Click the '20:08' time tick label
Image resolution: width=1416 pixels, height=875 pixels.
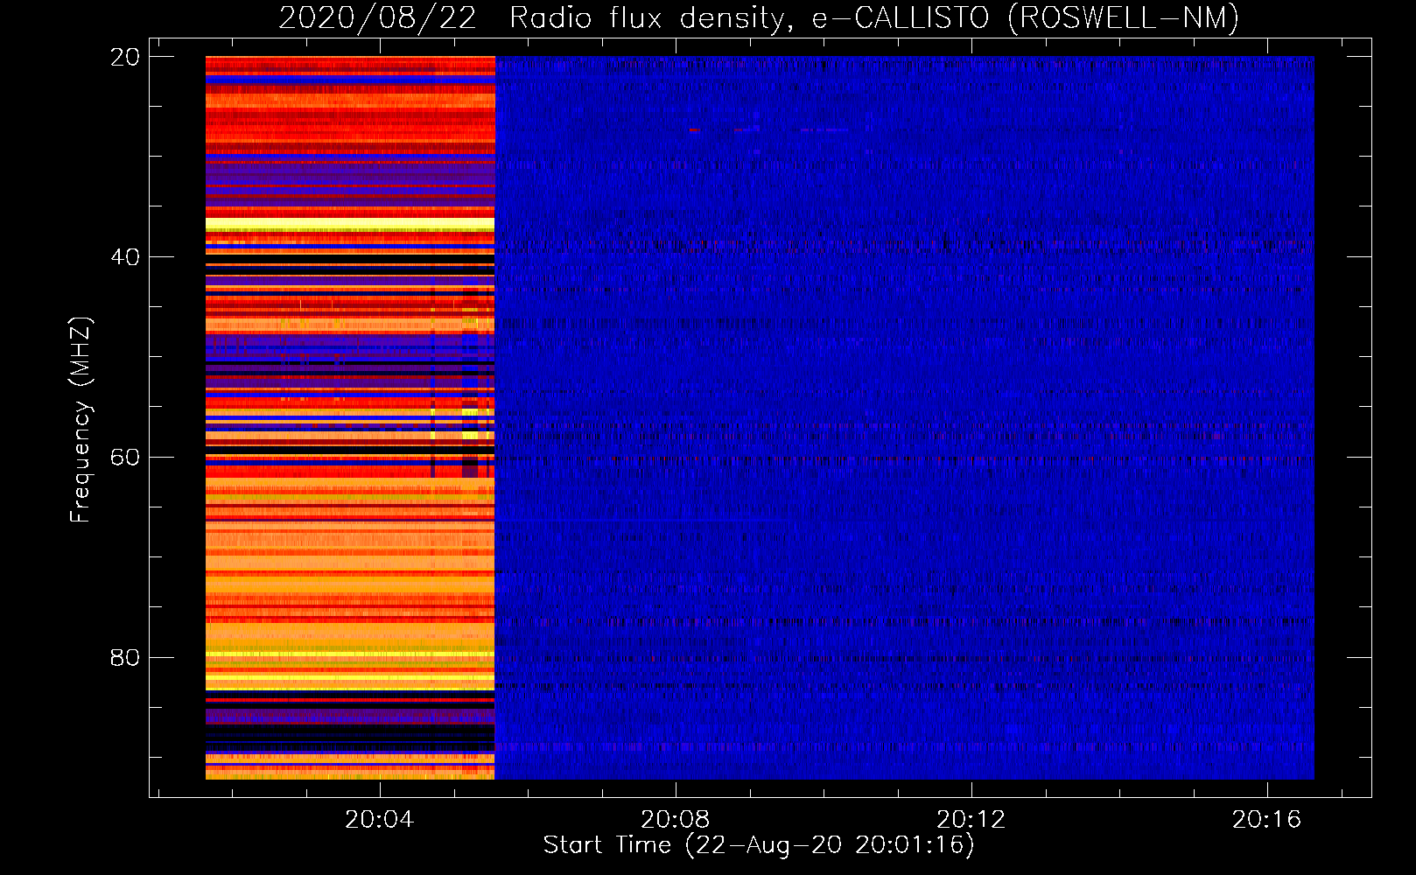point(676,820)
